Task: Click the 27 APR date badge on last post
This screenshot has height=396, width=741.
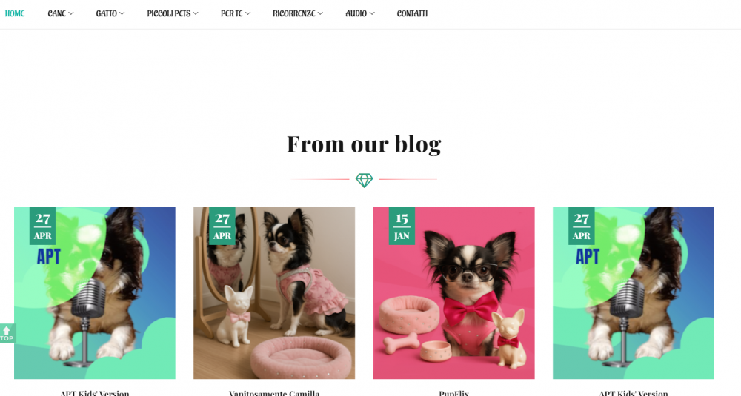Action: 581,226
